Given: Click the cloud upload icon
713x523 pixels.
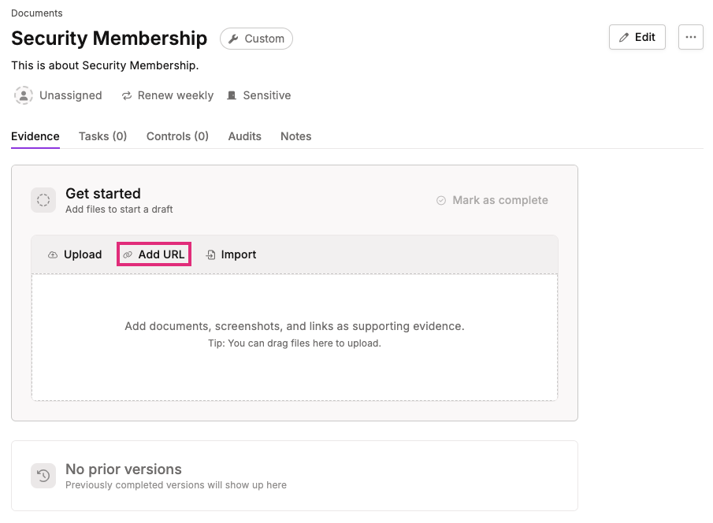Looking at the screenshot, I should 53,254.
